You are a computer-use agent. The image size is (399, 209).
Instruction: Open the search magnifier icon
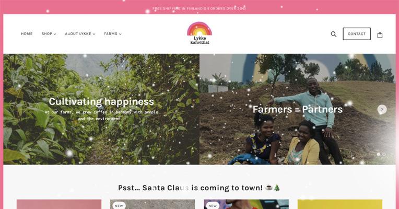[x=333, y=34]
